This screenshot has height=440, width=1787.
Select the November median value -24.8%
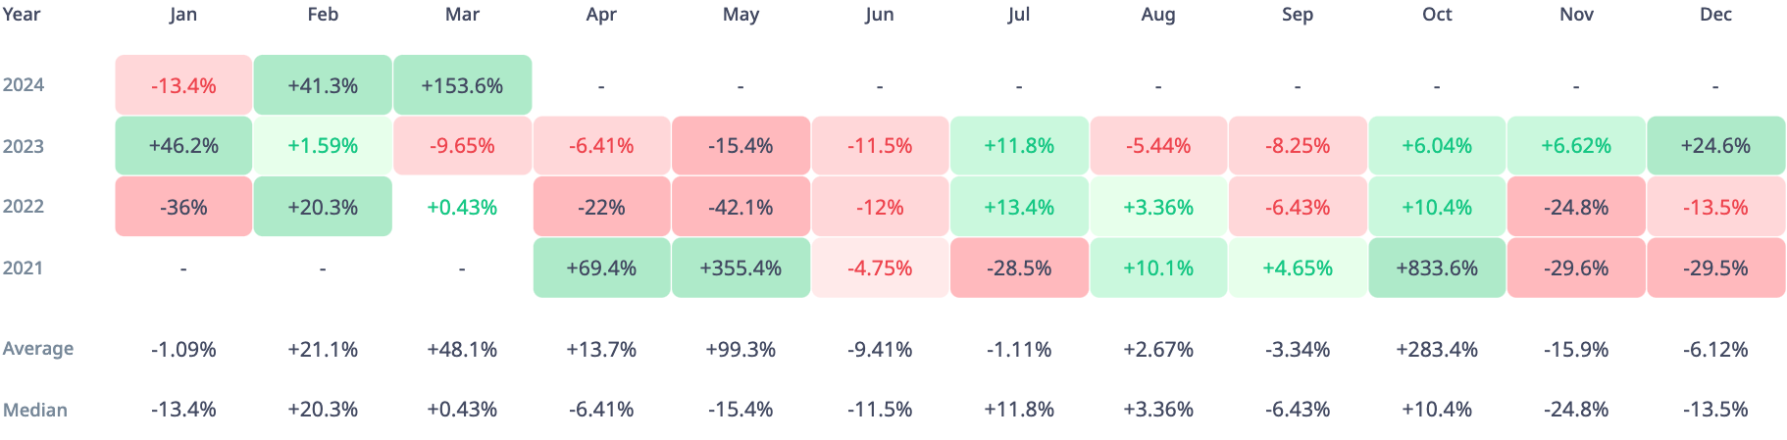(1576, 410)
